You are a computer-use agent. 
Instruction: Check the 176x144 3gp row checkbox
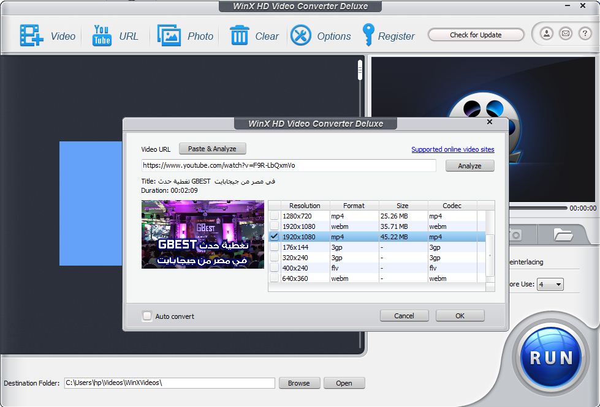[274, 247]
